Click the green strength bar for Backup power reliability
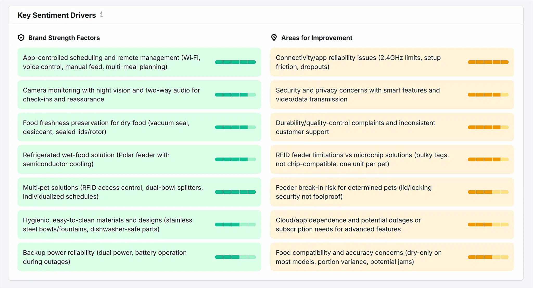The image size is (533, 288). click(235, 257)
